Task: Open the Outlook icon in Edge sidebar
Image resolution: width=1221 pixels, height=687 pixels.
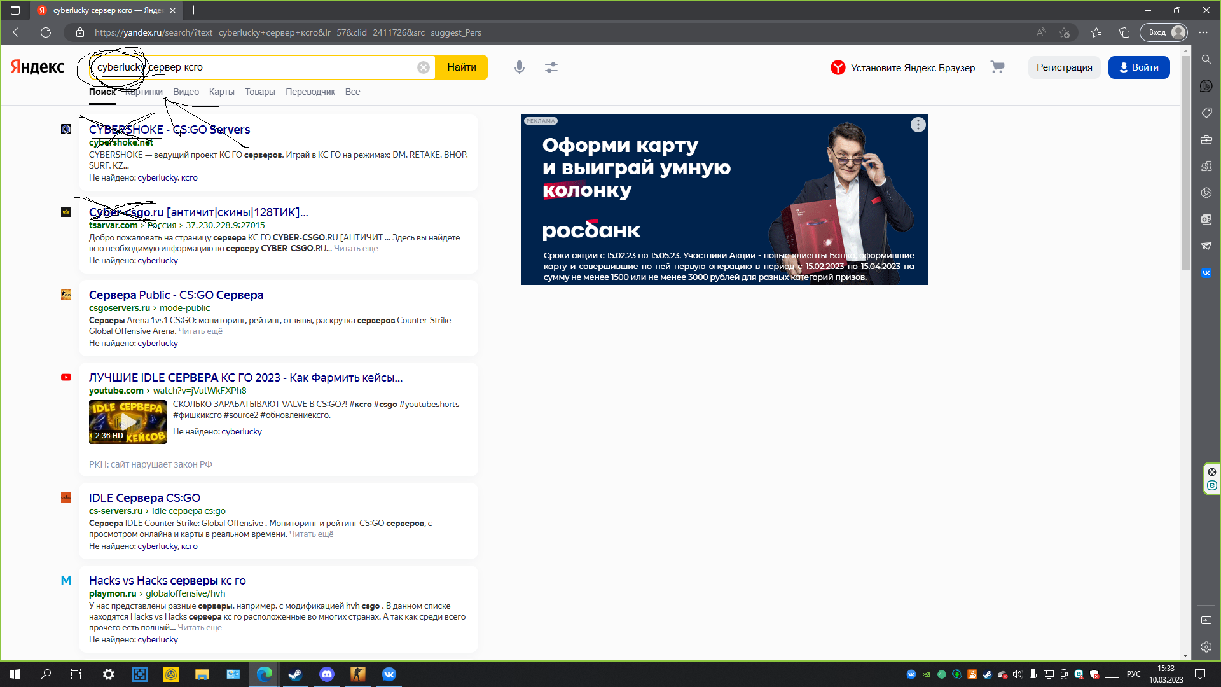Action: (1206, 219)
